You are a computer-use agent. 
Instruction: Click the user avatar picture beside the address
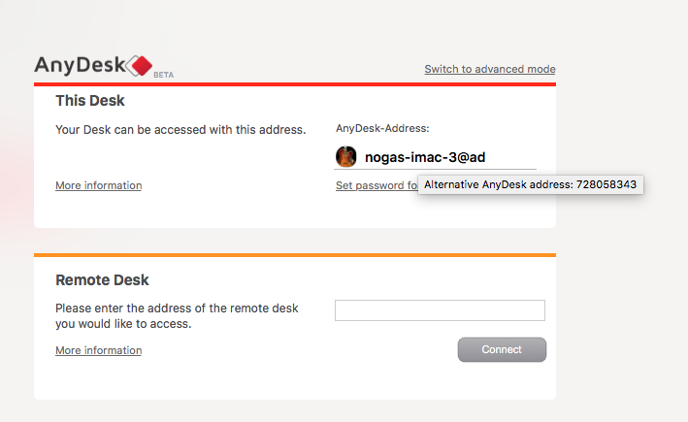(346, 156)
